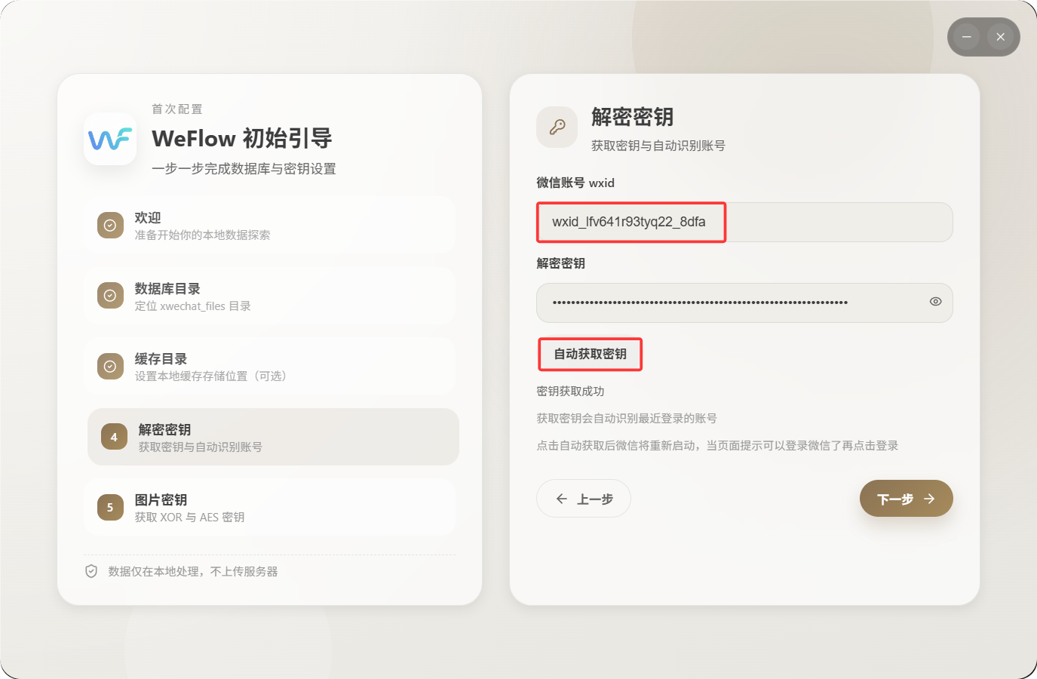This screenshot has width=1037, height=679.
Task: Select the 解密密钥 step item
Action: 273,437
